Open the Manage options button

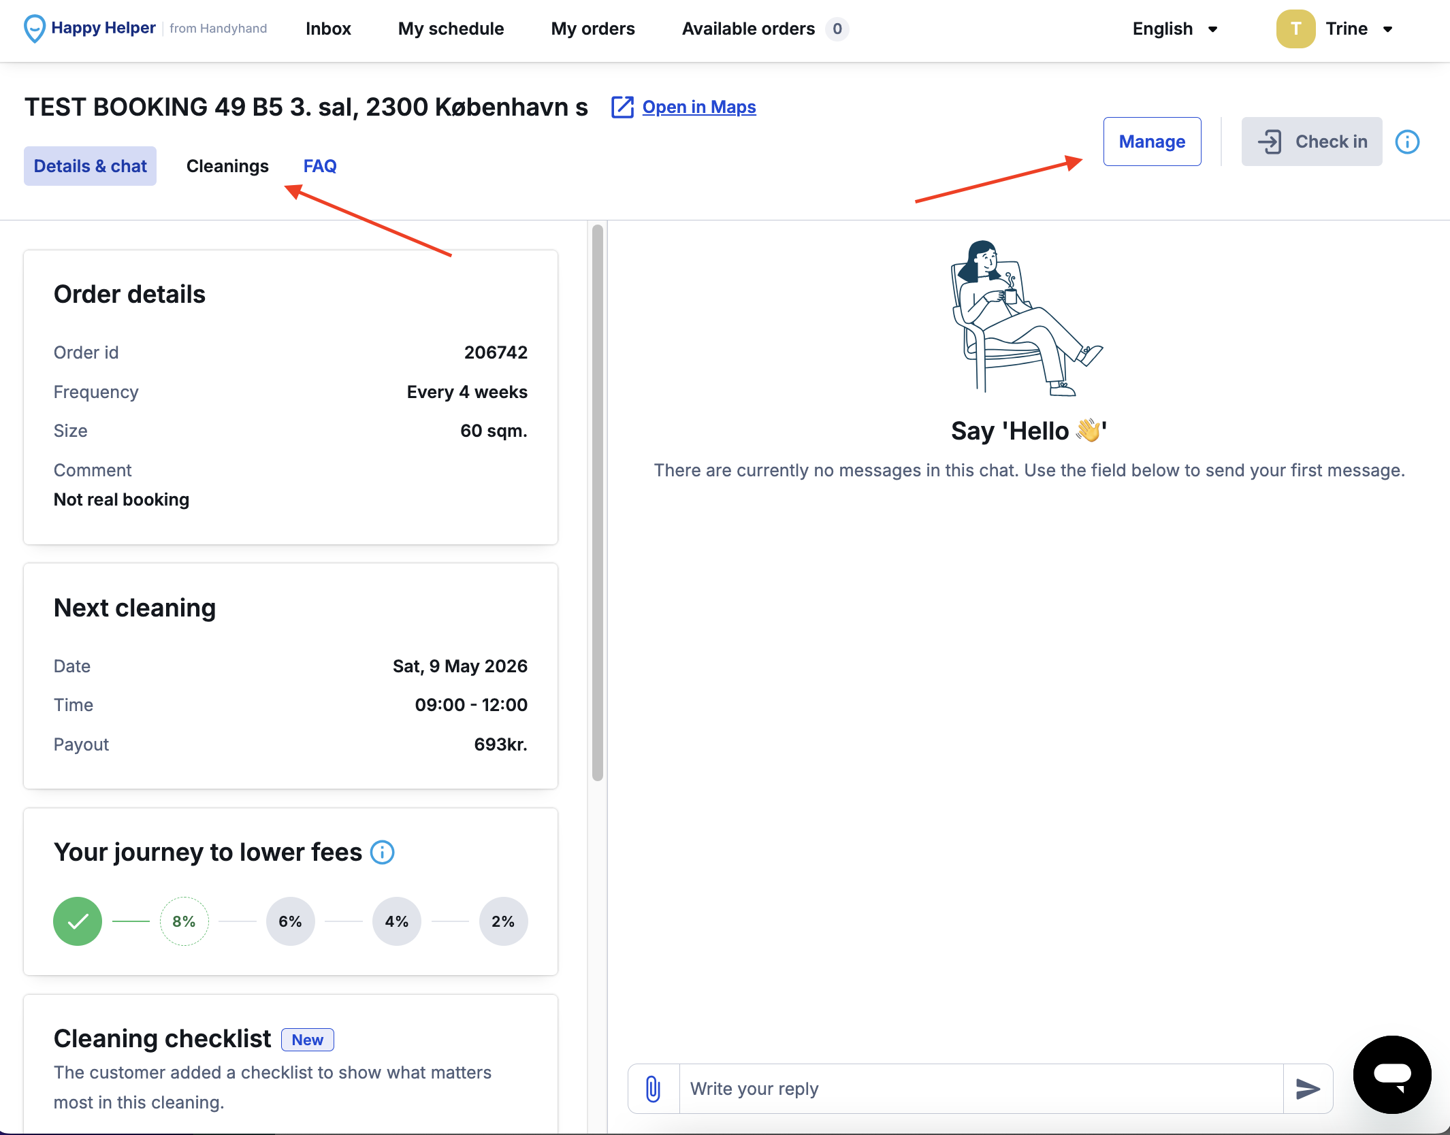click(1152, 142)
